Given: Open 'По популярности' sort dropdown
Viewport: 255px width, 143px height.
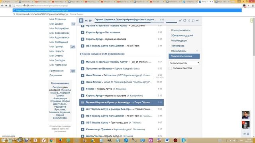Looking at the screenshot, I should (x=184, y=63).
